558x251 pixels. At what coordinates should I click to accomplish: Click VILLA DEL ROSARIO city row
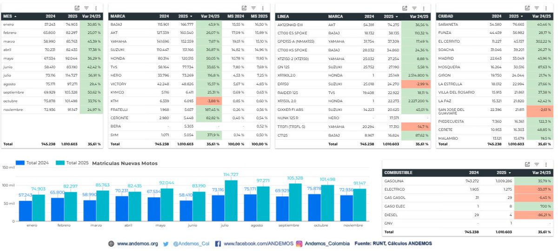(495, 92)
